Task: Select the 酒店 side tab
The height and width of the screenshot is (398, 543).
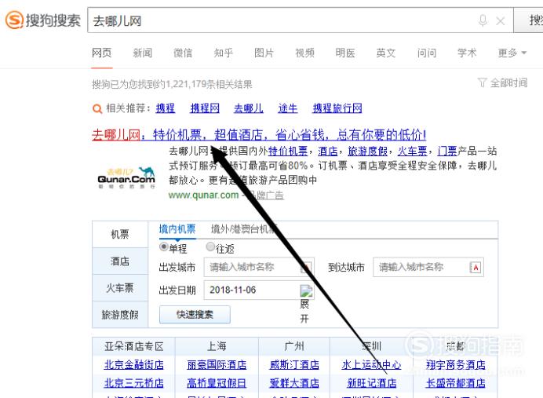Action: coord(120,261)
